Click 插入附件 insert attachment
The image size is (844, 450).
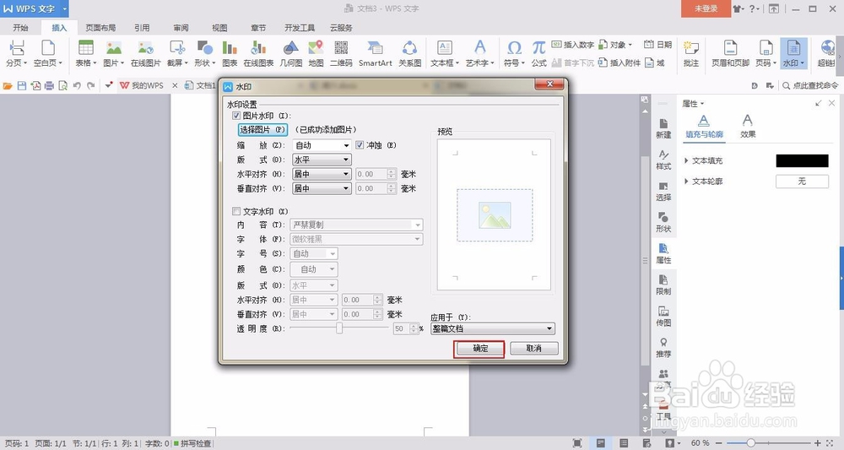(x=619, y=63)
